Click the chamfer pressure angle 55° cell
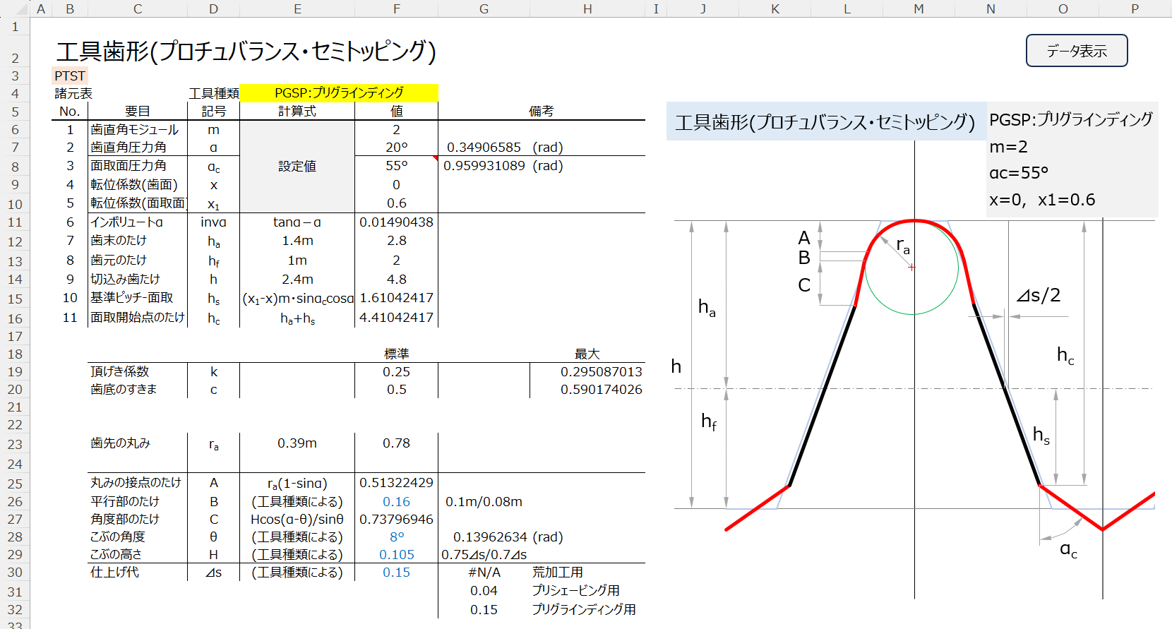Viewport: 1172px width, 629px height. tap(396, 166)
